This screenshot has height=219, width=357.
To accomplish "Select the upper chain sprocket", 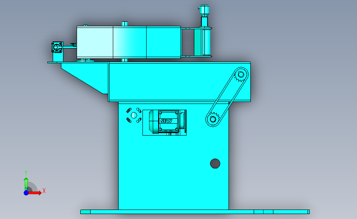I will pyautogui.click(x=240, y=75).
